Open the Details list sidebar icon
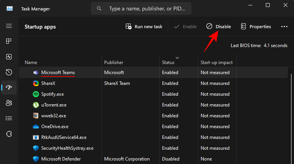This screenshot has height=164, width=294. click(x=9, y=118)
